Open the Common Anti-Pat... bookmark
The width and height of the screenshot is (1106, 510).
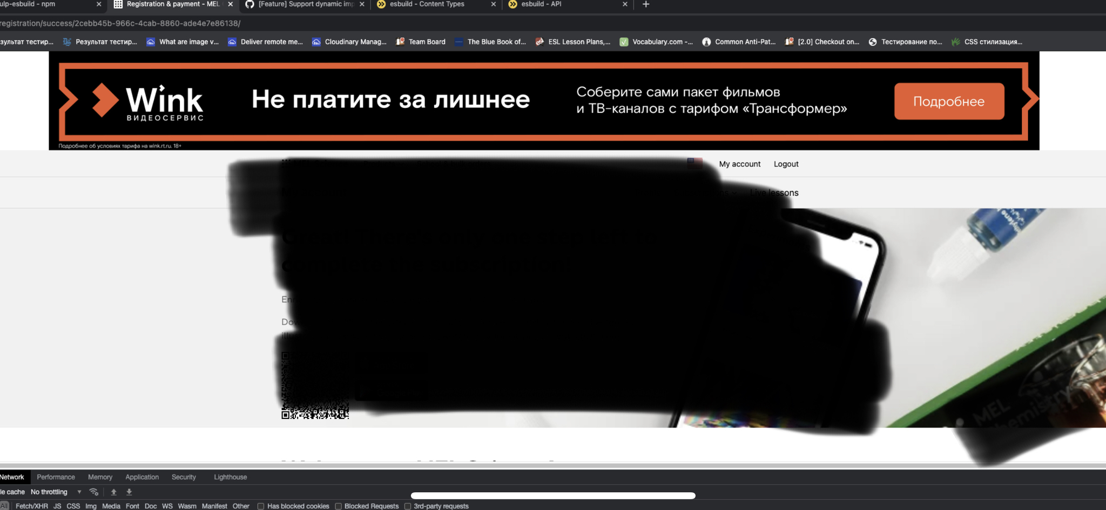pyautogui.click(x=739, y=42)
